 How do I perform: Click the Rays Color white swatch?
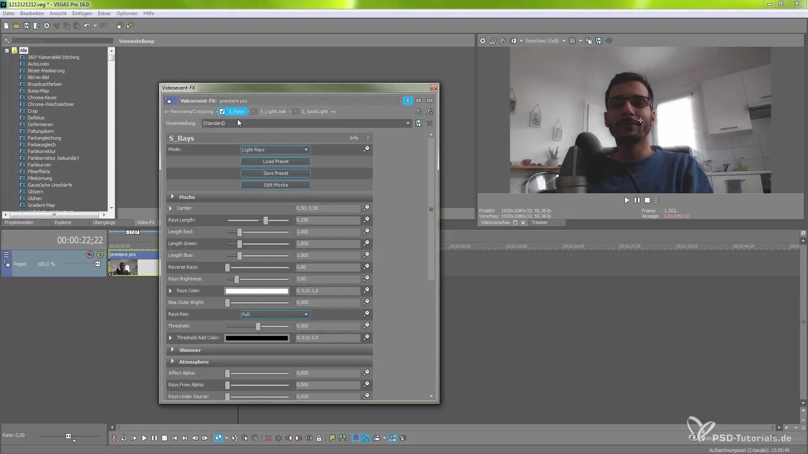(x=257, y=291)
